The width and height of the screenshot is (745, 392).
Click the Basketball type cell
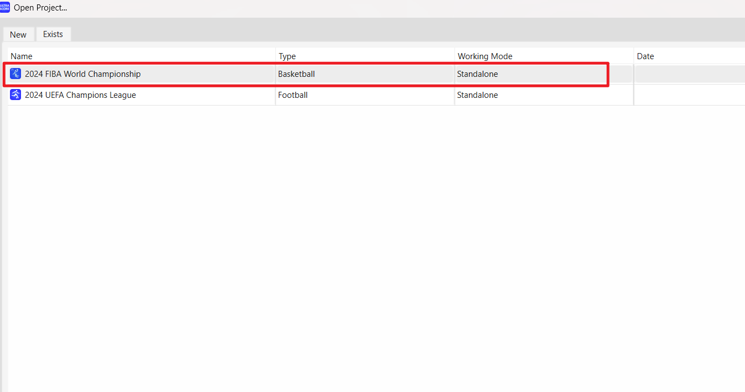pos(296,74)
